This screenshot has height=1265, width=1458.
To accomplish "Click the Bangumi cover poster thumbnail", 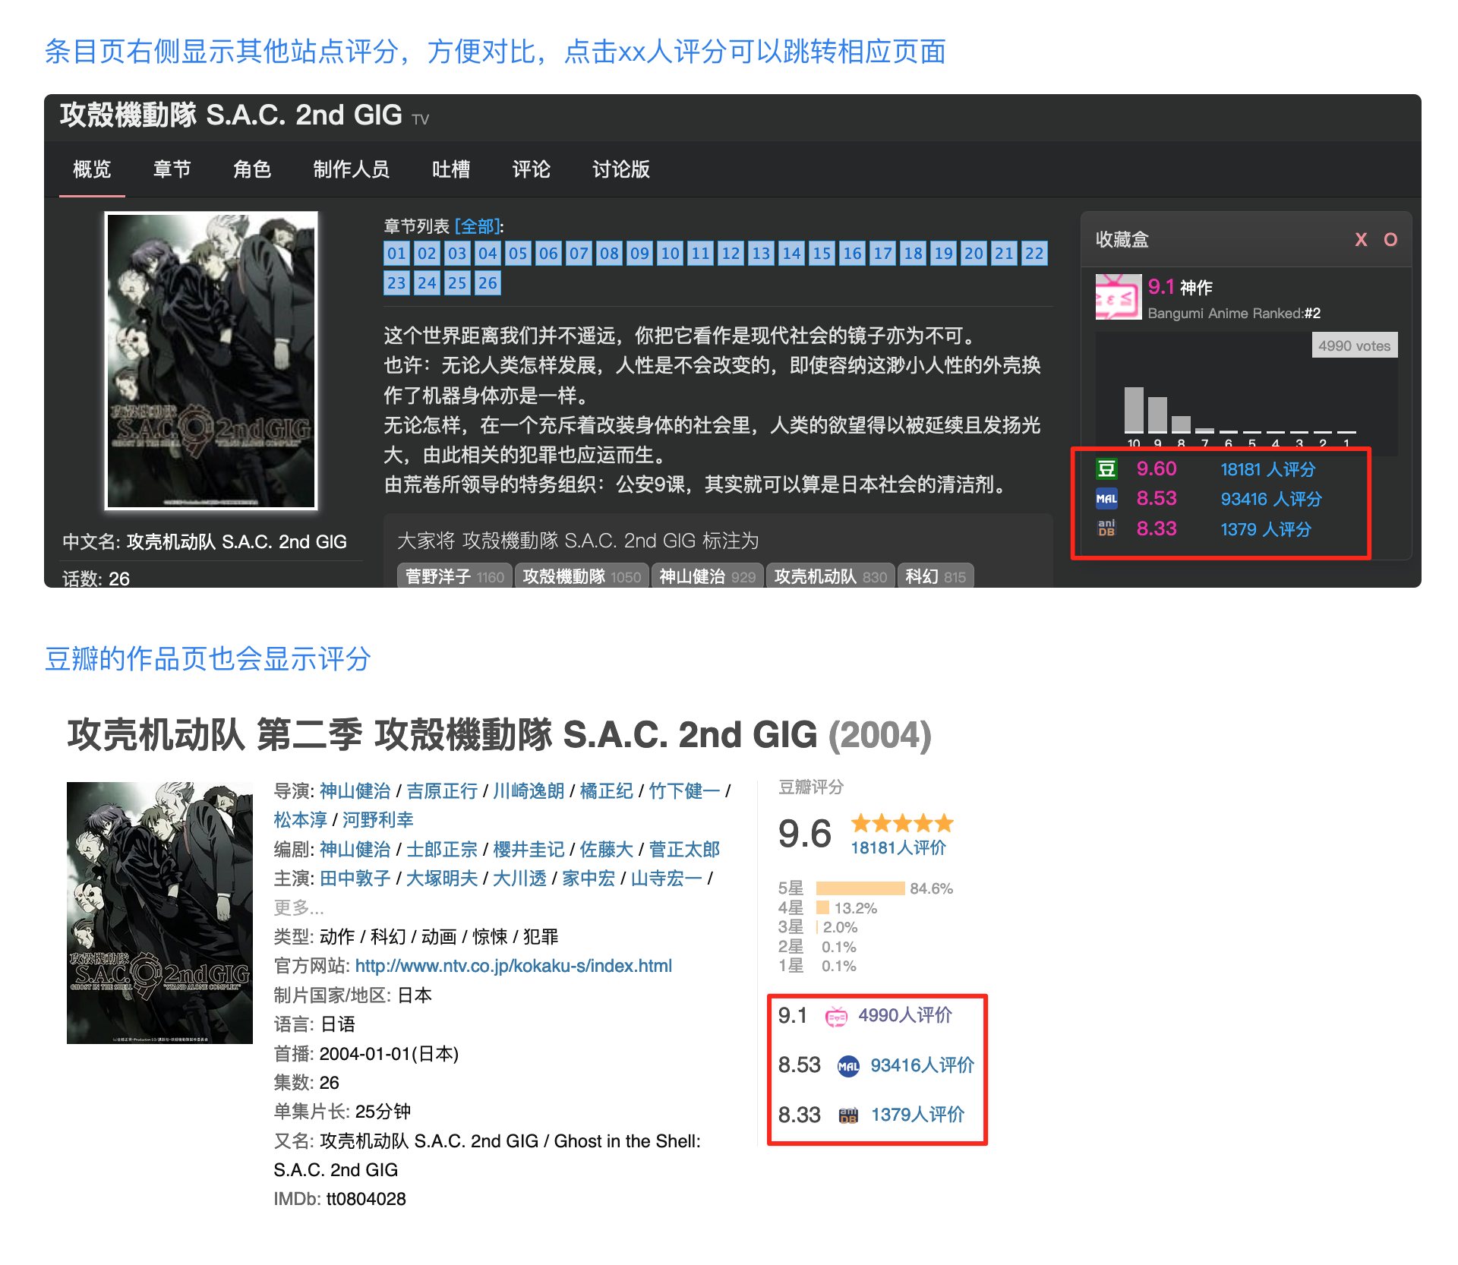I will (x=211, y=361).
